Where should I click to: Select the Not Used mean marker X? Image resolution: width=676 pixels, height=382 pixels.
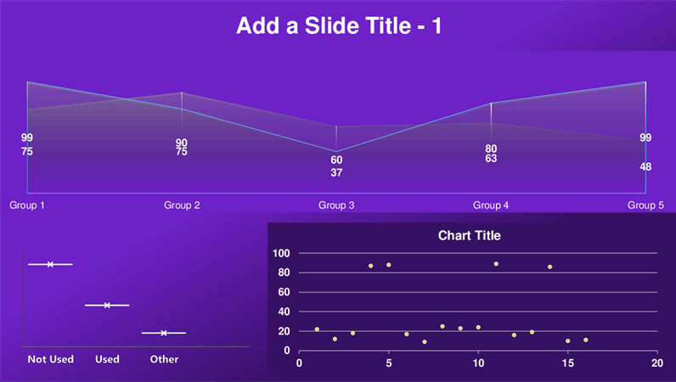[50, 264]
